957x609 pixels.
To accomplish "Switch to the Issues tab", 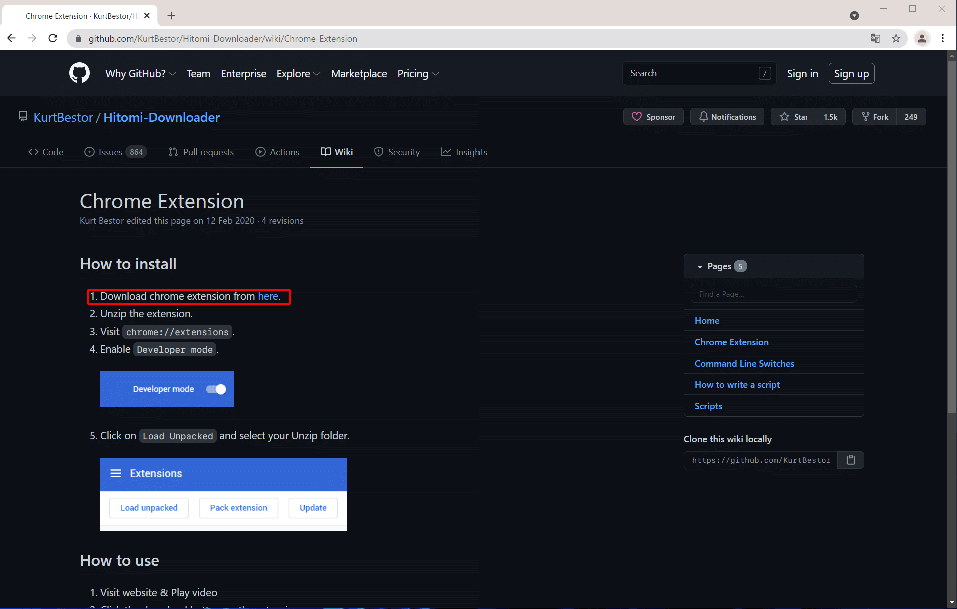I will (115, 152).
